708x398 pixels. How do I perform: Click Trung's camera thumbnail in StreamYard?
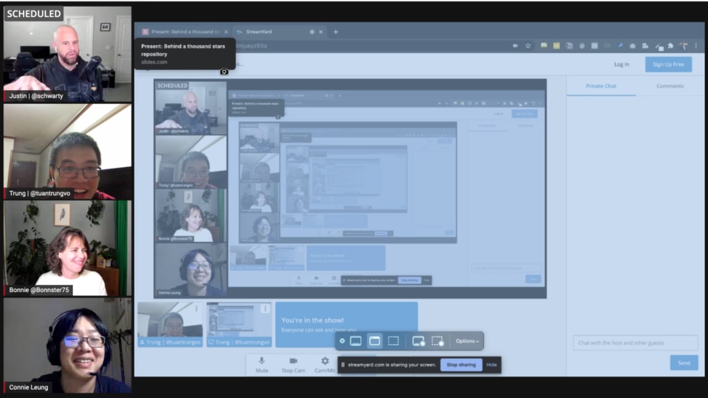tap(170, 325)
